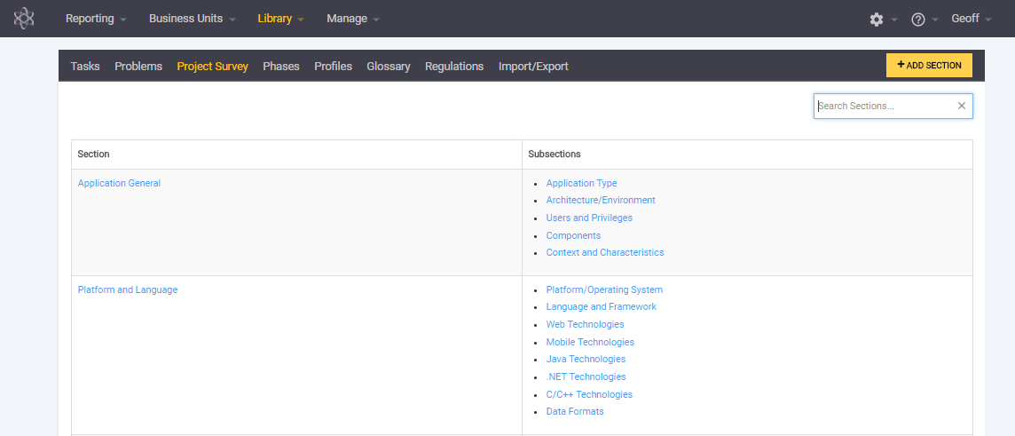Open the Application General section link
This screenshot has width=1015, height=436.
pos(119,184)
